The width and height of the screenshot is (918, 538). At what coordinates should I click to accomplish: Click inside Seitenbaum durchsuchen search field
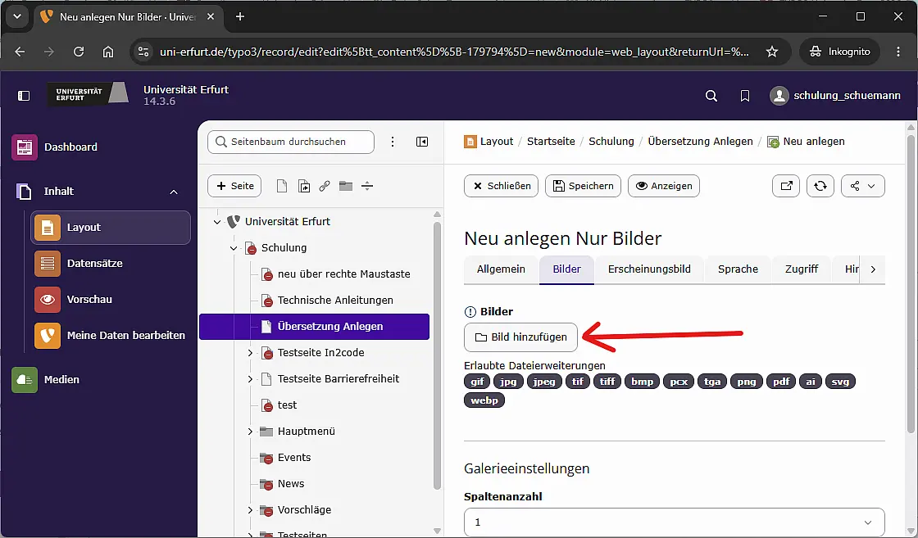point(291,142)
